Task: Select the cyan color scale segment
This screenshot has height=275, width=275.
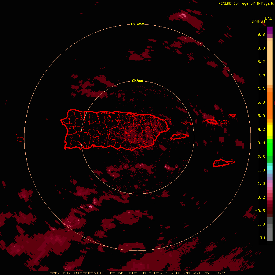Action: tap(270, 168)
